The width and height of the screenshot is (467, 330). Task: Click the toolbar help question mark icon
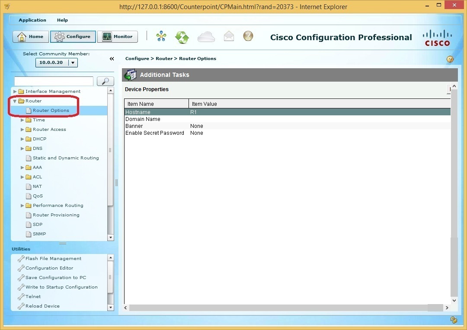(248, 36)
